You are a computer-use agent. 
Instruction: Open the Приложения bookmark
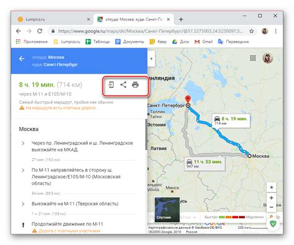pos(32,42)
